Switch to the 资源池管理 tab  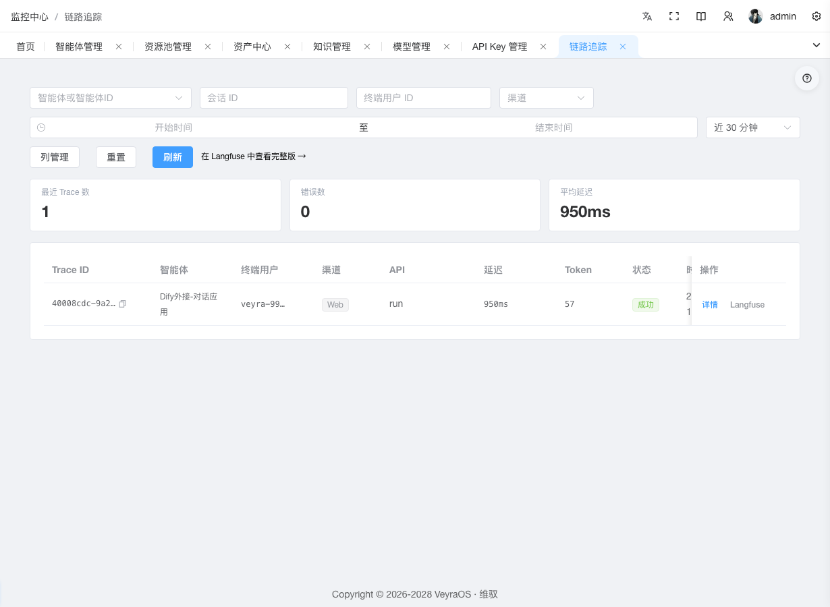[x=168, y=47]
